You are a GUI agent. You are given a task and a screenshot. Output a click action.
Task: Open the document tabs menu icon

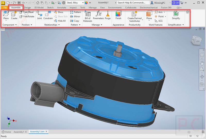[203, 132]
